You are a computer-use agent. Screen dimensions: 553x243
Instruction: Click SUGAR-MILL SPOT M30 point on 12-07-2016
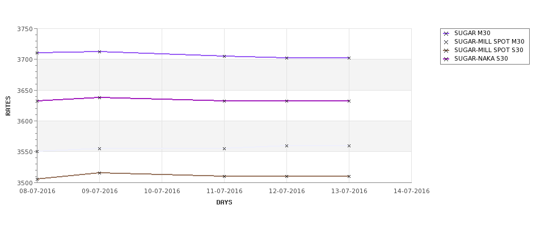pyautogui.click(x=287, y=146)
